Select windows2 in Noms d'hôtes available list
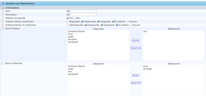 (x=73, y=42)
